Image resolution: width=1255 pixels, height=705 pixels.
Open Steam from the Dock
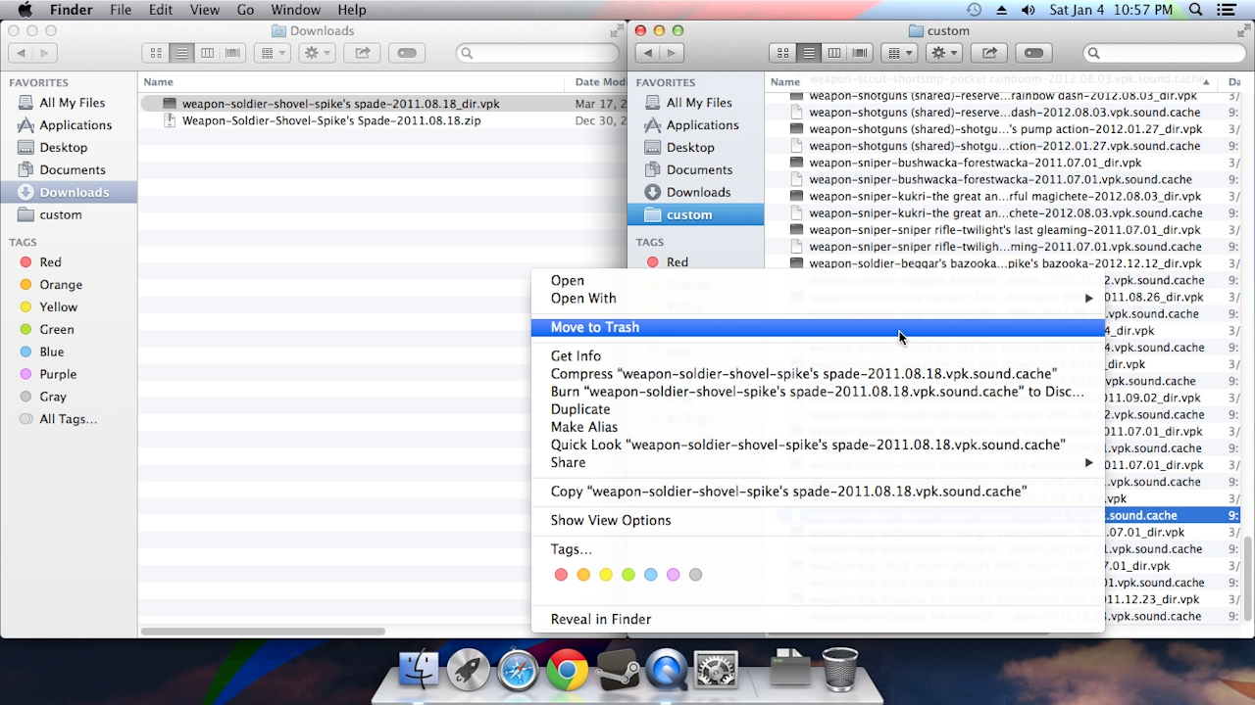pyautogui.click(x=618, y=670)
